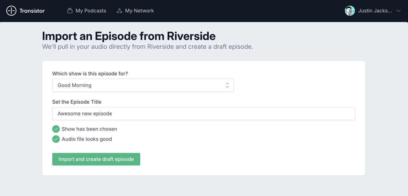Screen dimensions: 408x196
Task: Click the podcast icon beside My Podcasts
Action: pos(69,10)
